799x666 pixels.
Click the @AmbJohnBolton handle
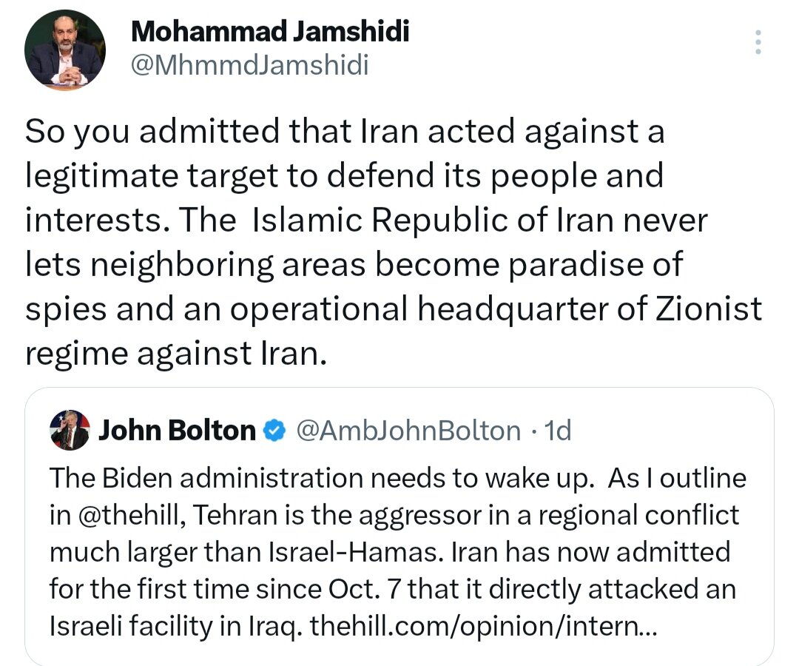click(408, 430)
